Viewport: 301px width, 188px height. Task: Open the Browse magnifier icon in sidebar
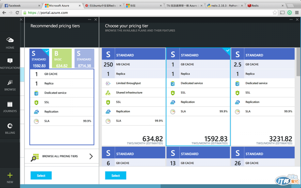click(x=10, y=83)
